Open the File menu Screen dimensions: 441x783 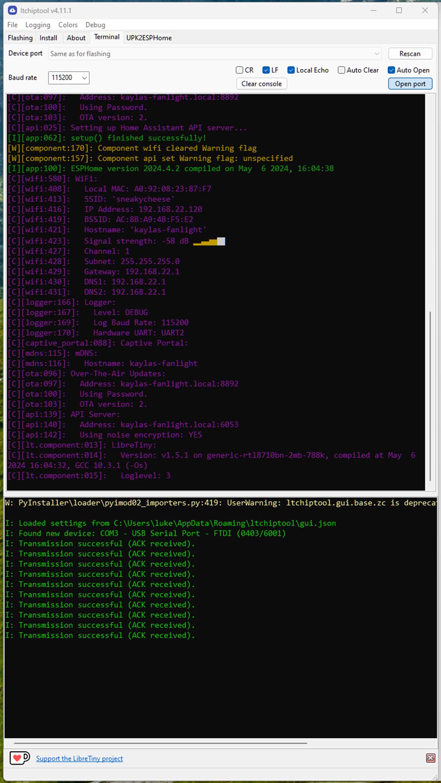12,25
